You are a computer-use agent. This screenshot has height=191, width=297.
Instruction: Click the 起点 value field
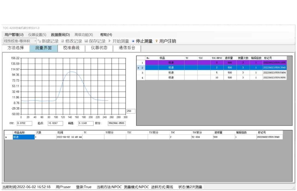[x=55, y=123]
